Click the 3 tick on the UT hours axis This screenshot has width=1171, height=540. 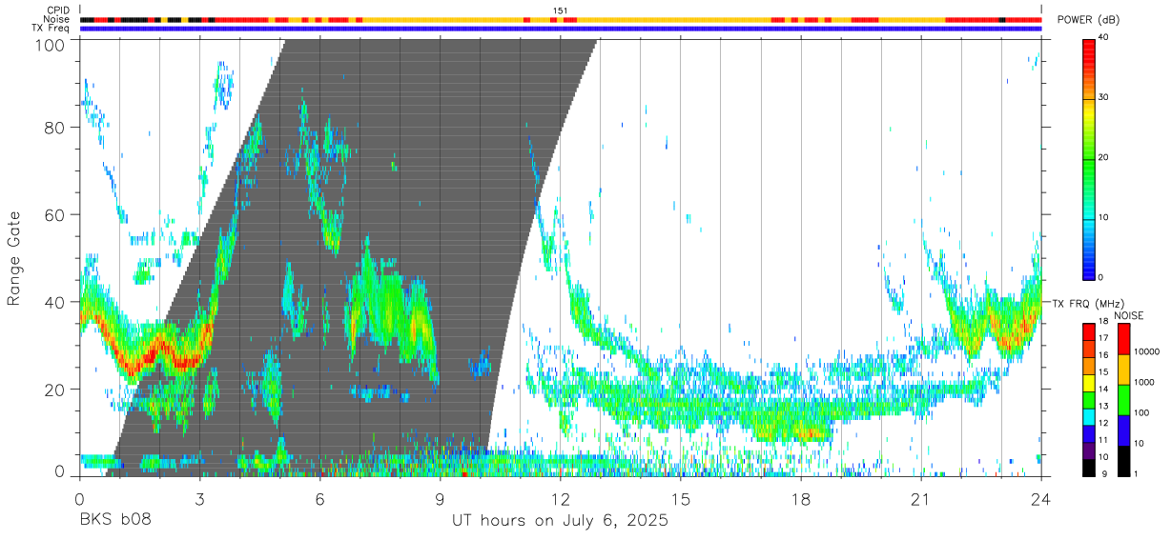[x=199, y=499]
